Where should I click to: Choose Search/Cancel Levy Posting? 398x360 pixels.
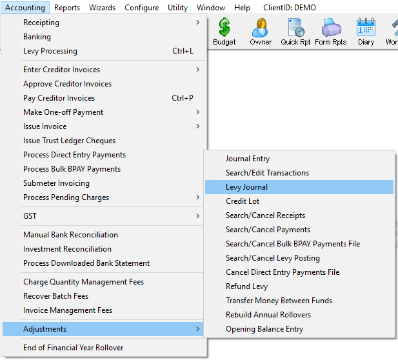click(x=299, y=258)
